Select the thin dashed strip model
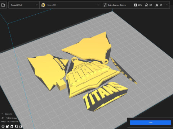Screen dimensions: 173x129 (124, 71)
